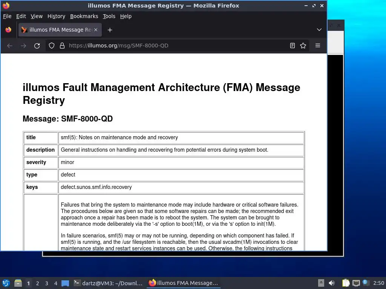Open the tracking protection shield
The image size is (386, 289).
51,46
